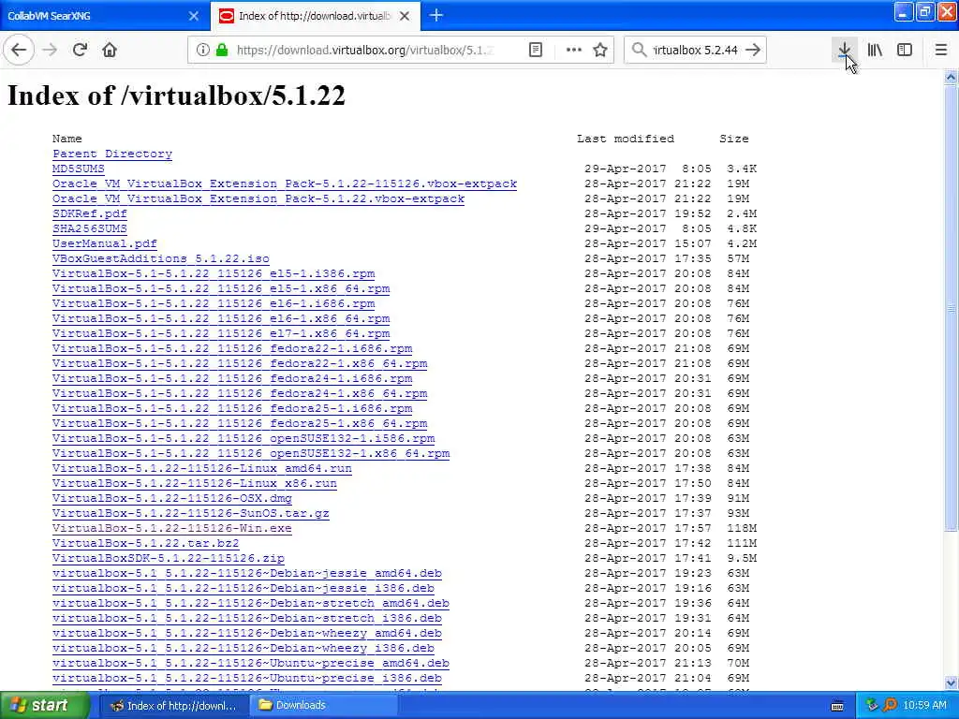Viewport: 959px width, 719px height.
Task: Click the on-screen keyboard tray icon
Action: 837,706
